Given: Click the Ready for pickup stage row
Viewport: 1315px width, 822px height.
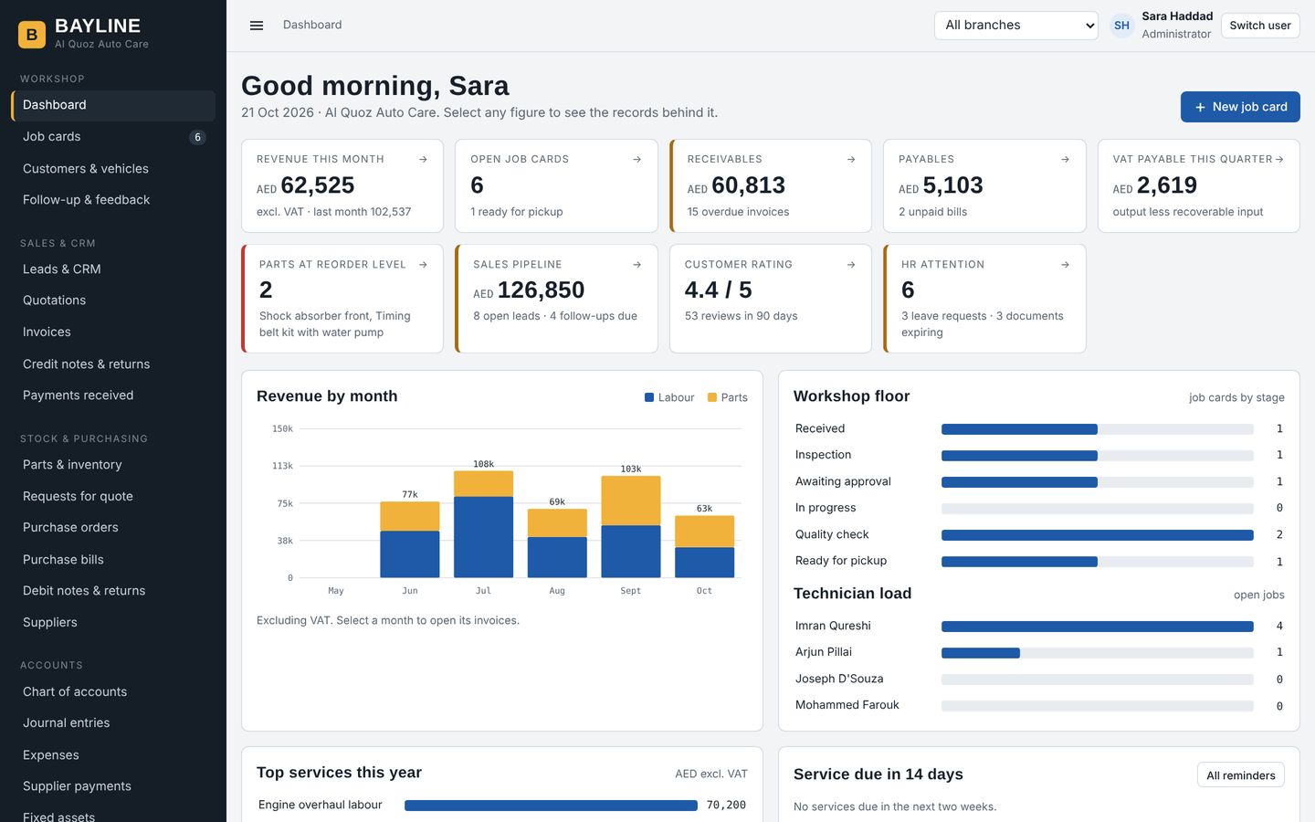Looking at the screenshot, I should 1039,561.
